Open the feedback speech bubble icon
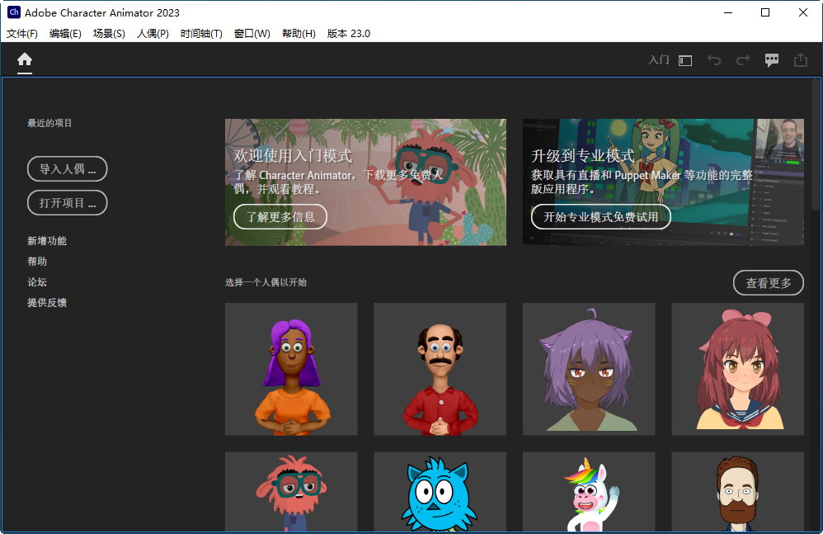Screen dimensions: 823x534 coord(771,59)
